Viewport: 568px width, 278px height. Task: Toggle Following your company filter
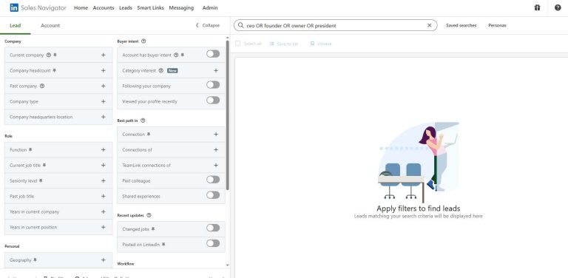[x=213, y=85]
